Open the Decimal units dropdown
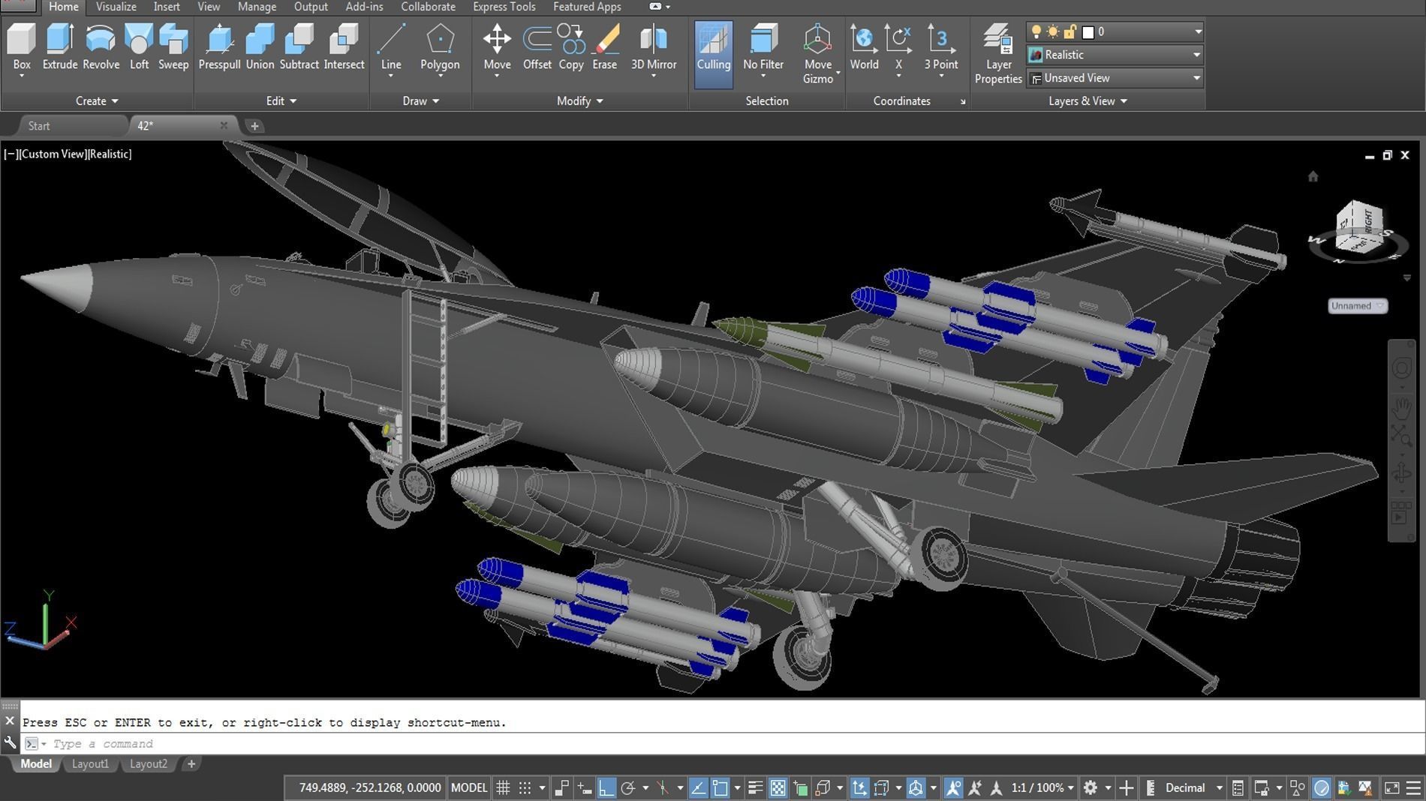 1194,787
